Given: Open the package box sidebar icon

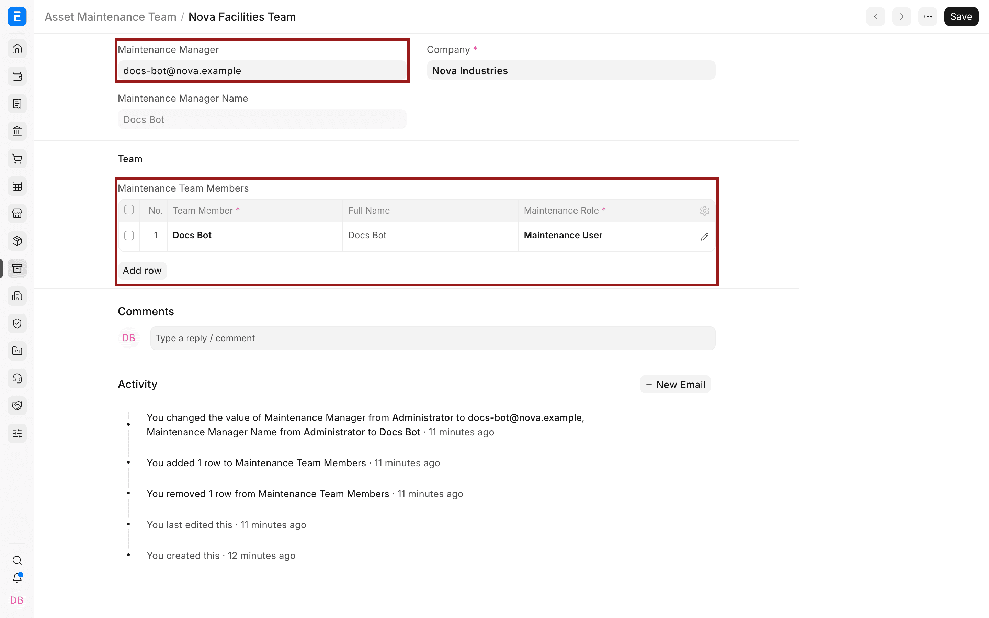Looking at the screenshot, I should (x=17, y=241).
